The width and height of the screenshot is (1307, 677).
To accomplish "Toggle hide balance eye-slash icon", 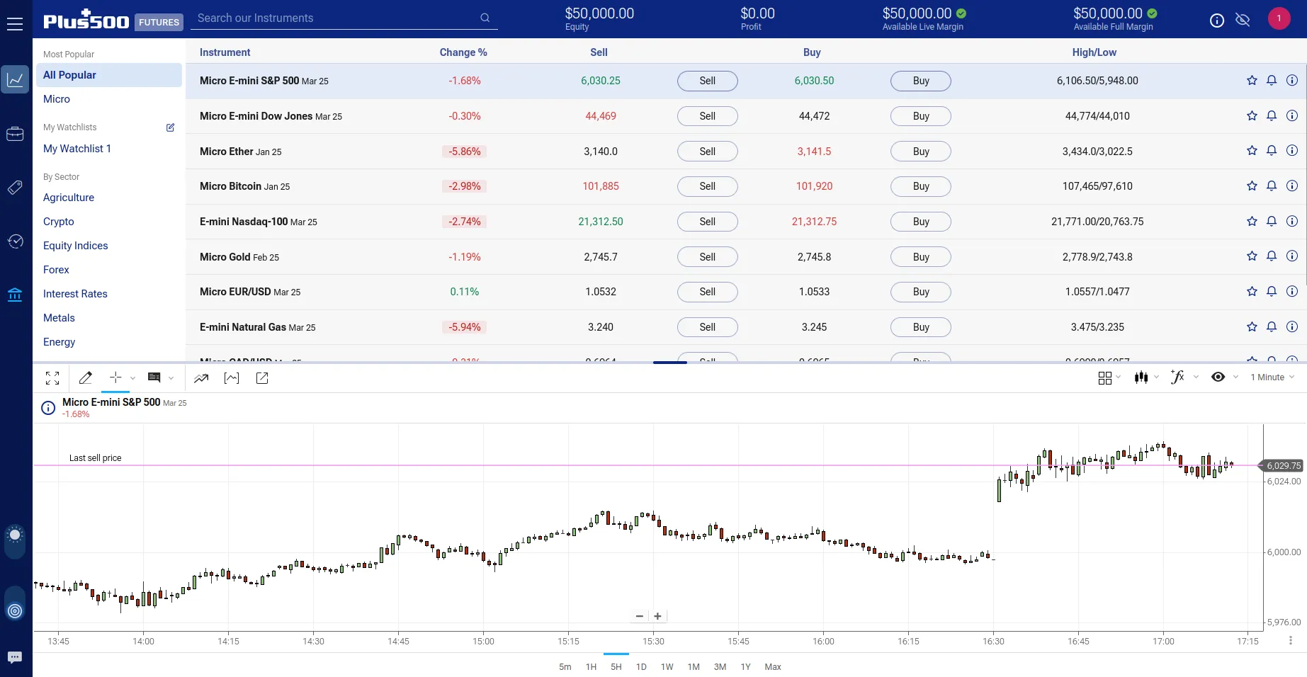I will pos(1243,20).
